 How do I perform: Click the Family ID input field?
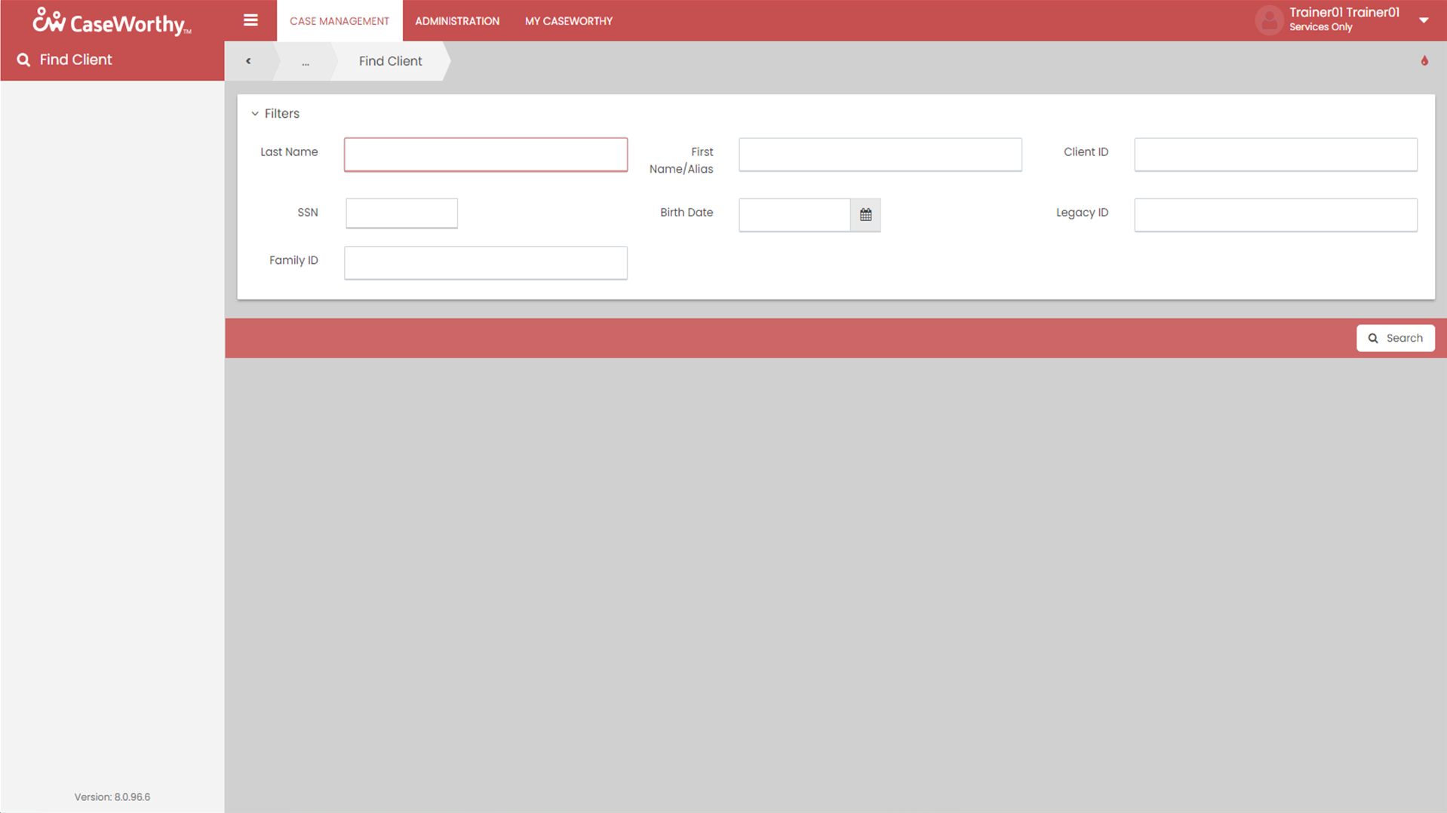click(x=485, y=263)
